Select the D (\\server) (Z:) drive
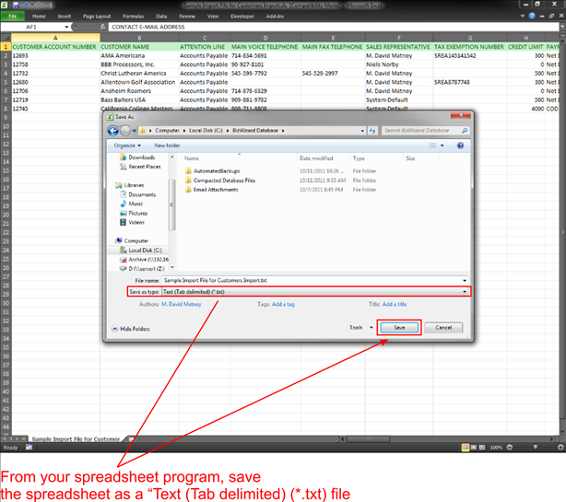Viewport: 566px width, 502px height. pyautogui.click(x=142, y=269)
